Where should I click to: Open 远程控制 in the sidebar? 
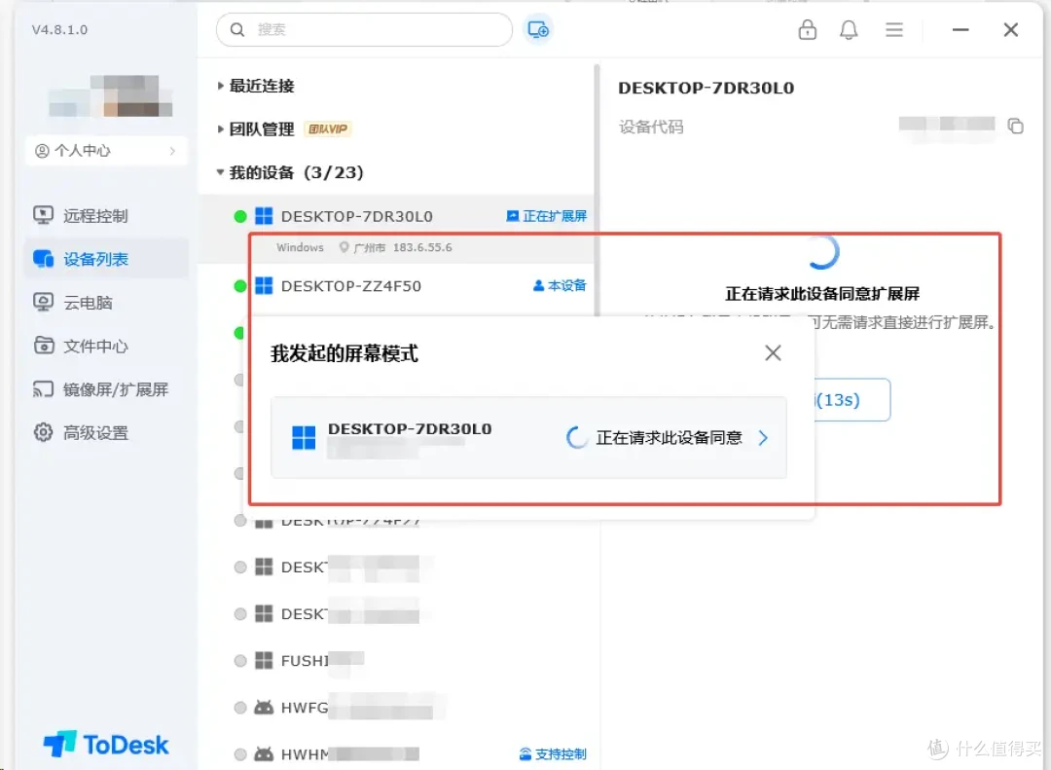pyautogui.click(x=106, y=216)
